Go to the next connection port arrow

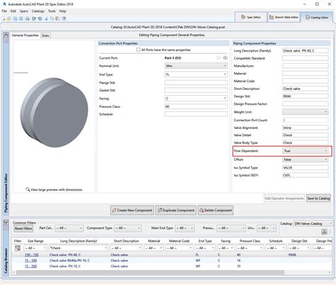[x=225, y=58]
